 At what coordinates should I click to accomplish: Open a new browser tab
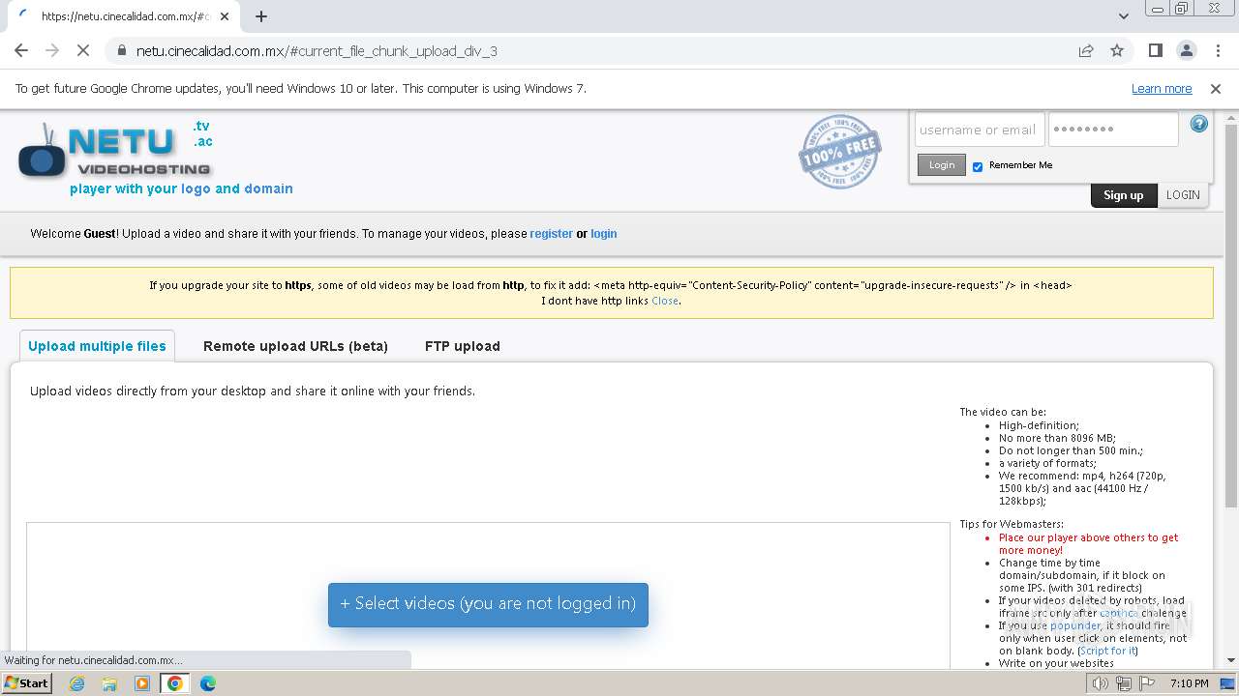coord(261,16)
